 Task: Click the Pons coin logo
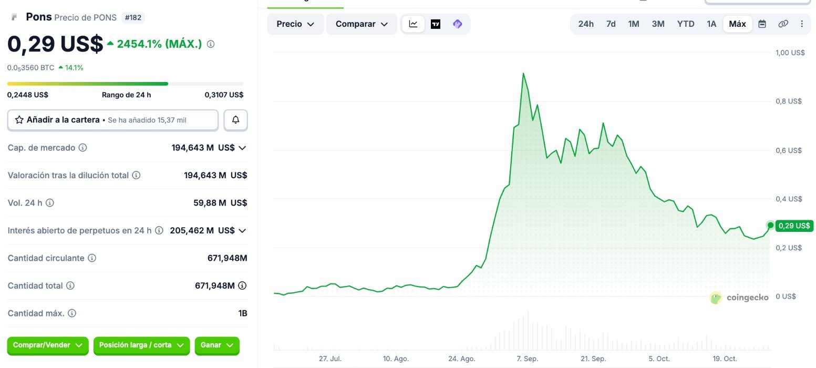[14, 17]
